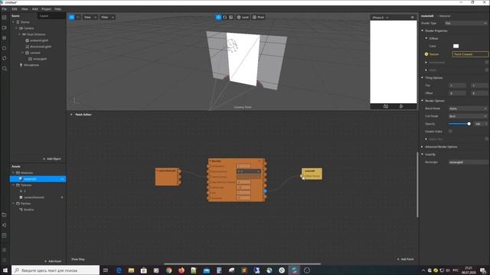Image resolution: width=490 pixels, height=275 pixels.
Task: Open the Cull Mode dropdown
Action: click(x=468, y=116)
